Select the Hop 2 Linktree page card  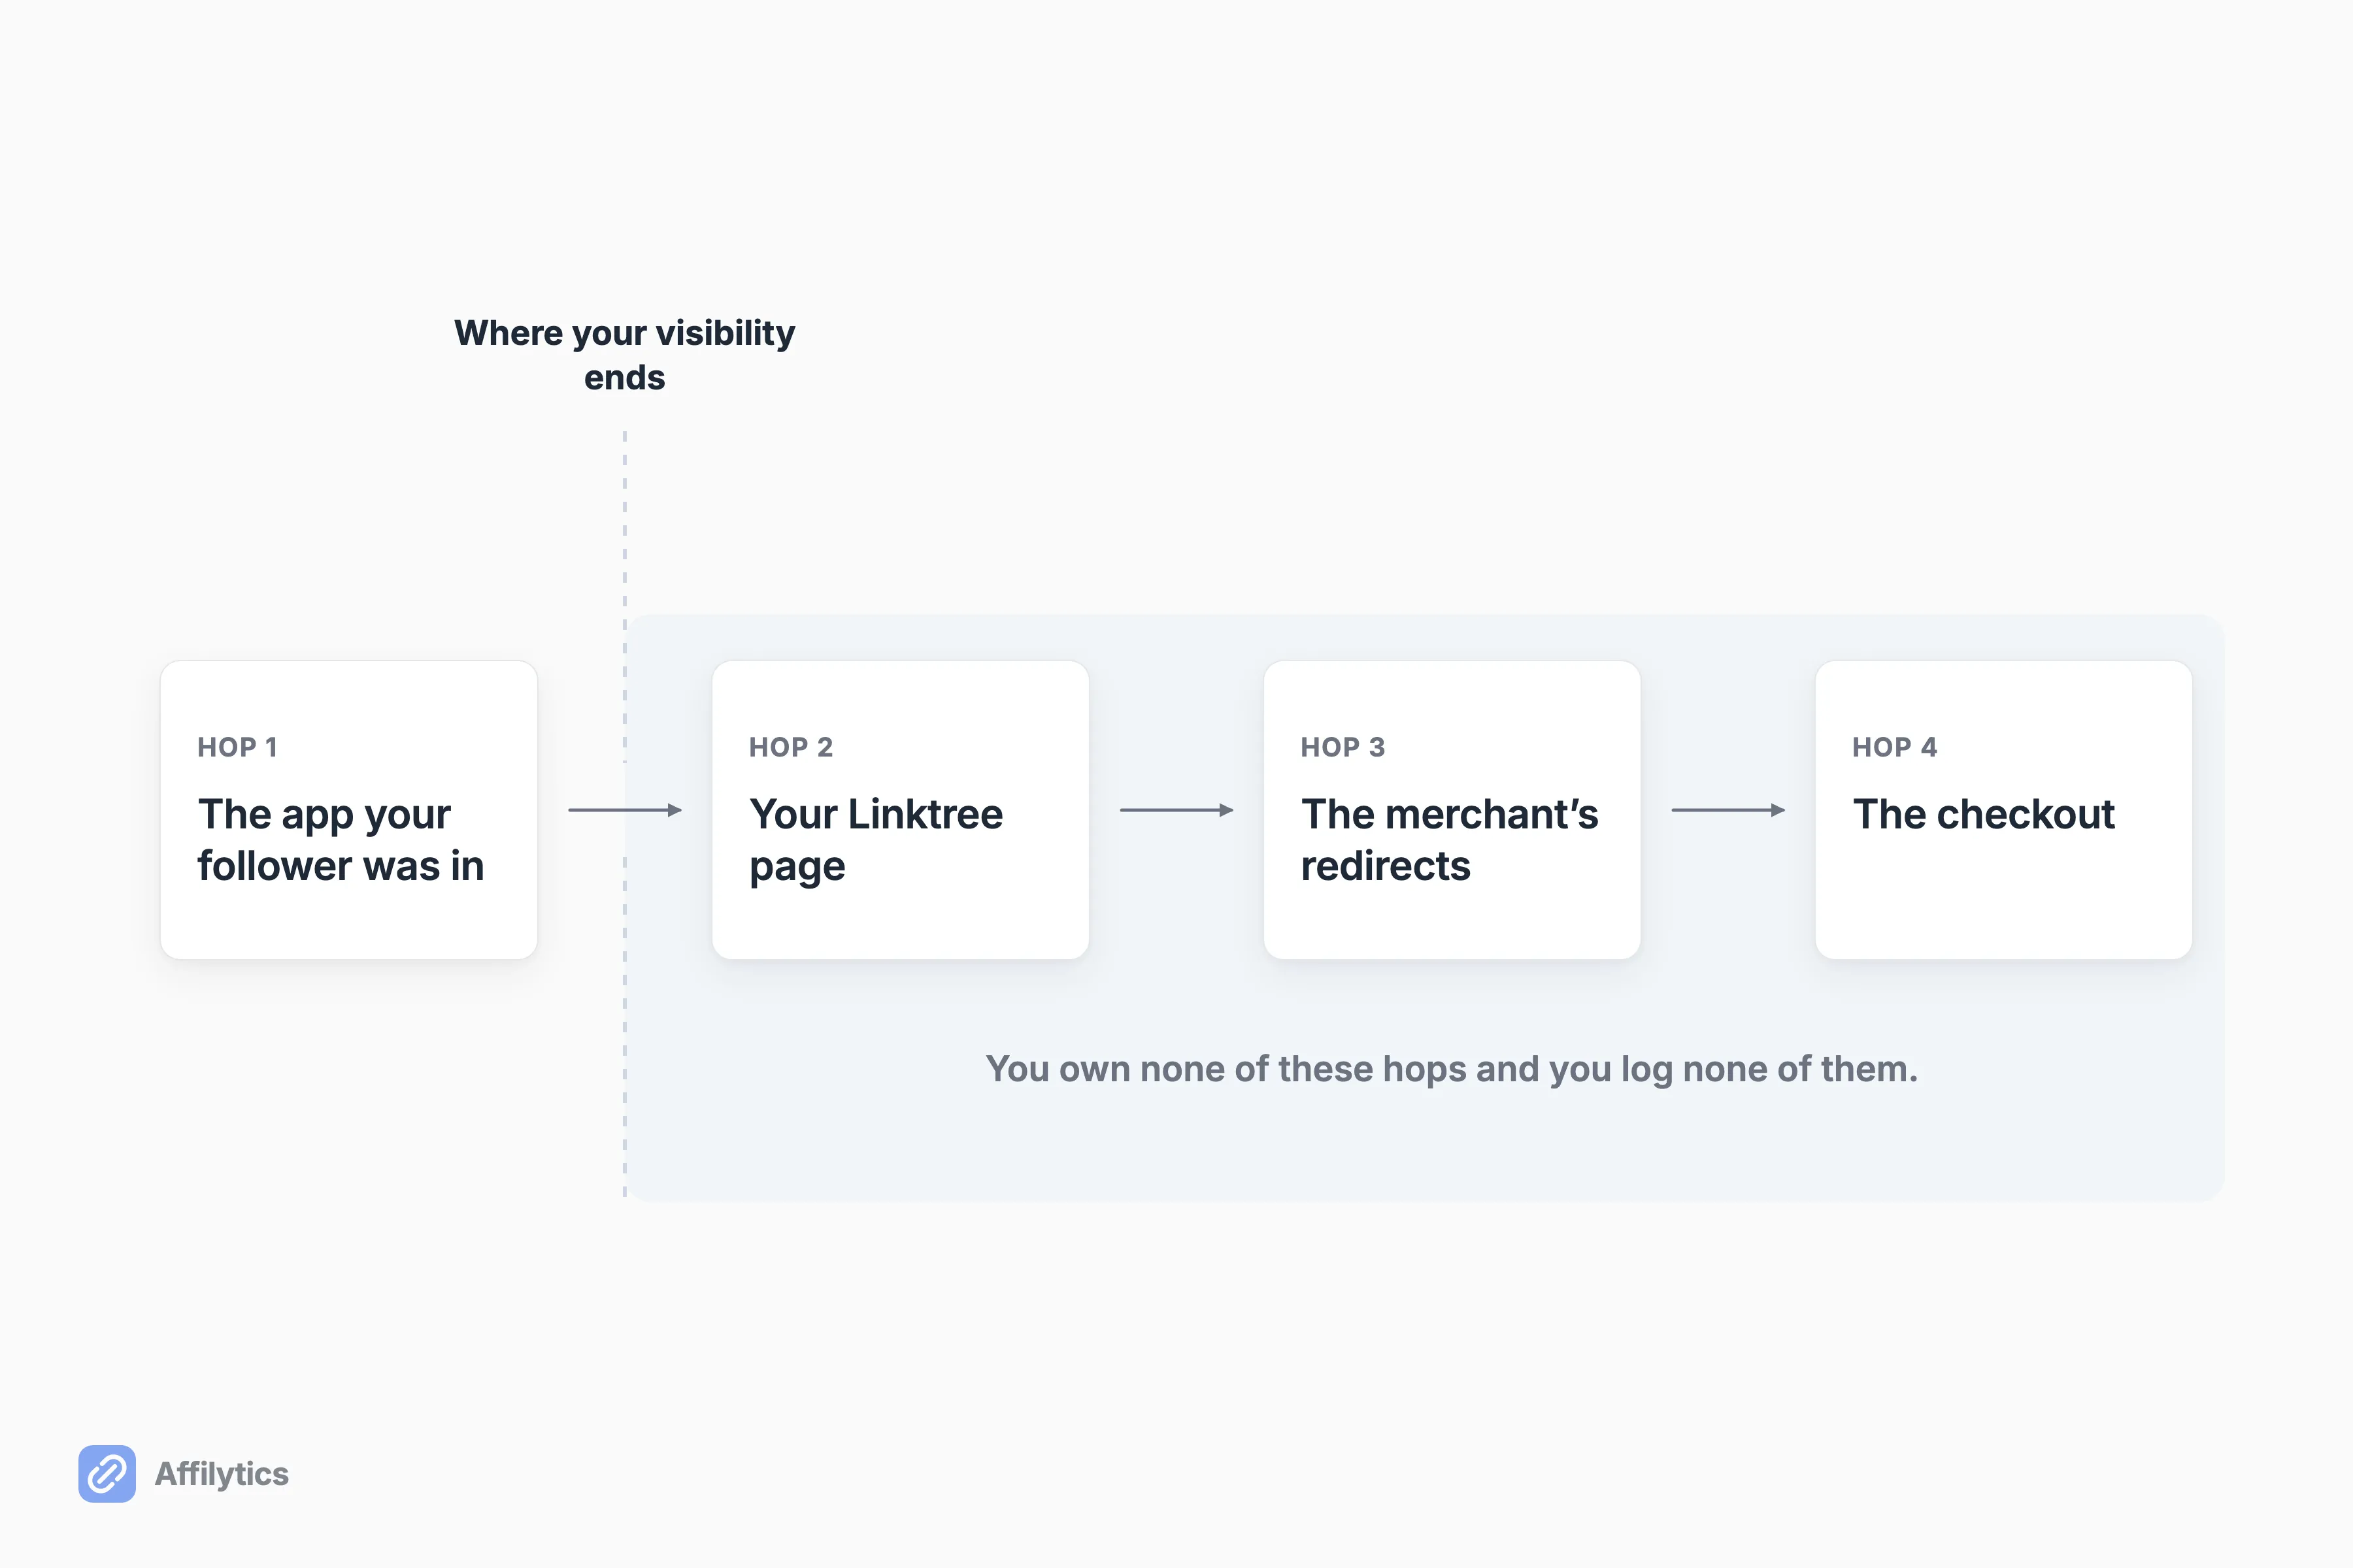pos(901,810)
